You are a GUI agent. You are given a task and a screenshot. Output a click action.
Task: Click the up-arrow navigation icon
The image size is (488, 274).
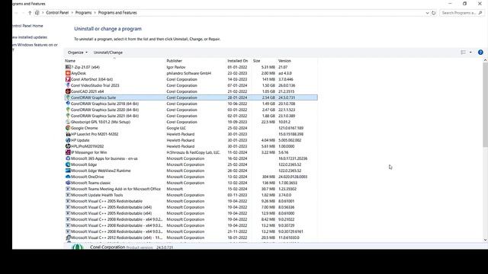[x=30, y=13]
